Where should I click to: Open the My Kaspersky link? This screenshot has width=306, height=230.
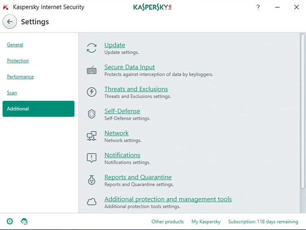click(206, 222)
